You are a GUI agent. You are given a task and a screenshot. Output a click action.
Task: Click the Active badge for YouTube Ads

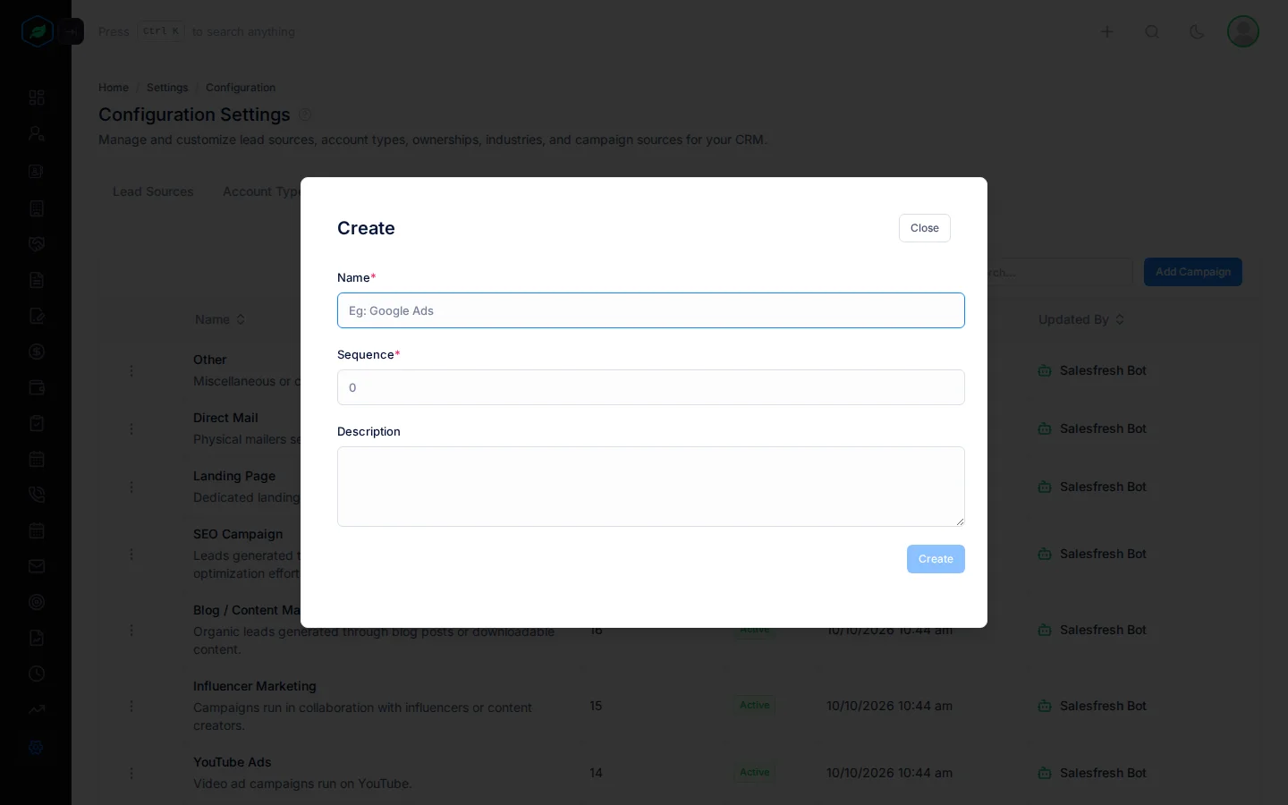755,772
